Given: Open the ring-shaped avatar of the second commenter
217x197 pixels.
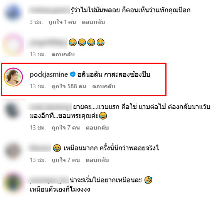Looking at the screenshot, I should 13,45.
